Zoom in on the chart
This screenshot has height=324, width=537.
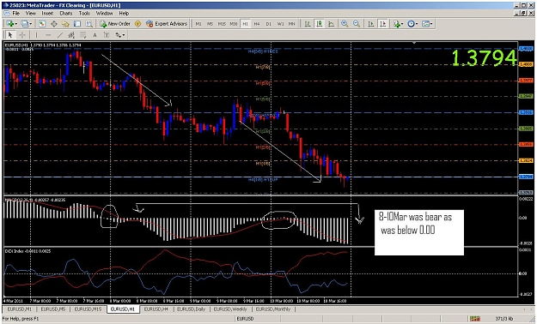point(345,24)
